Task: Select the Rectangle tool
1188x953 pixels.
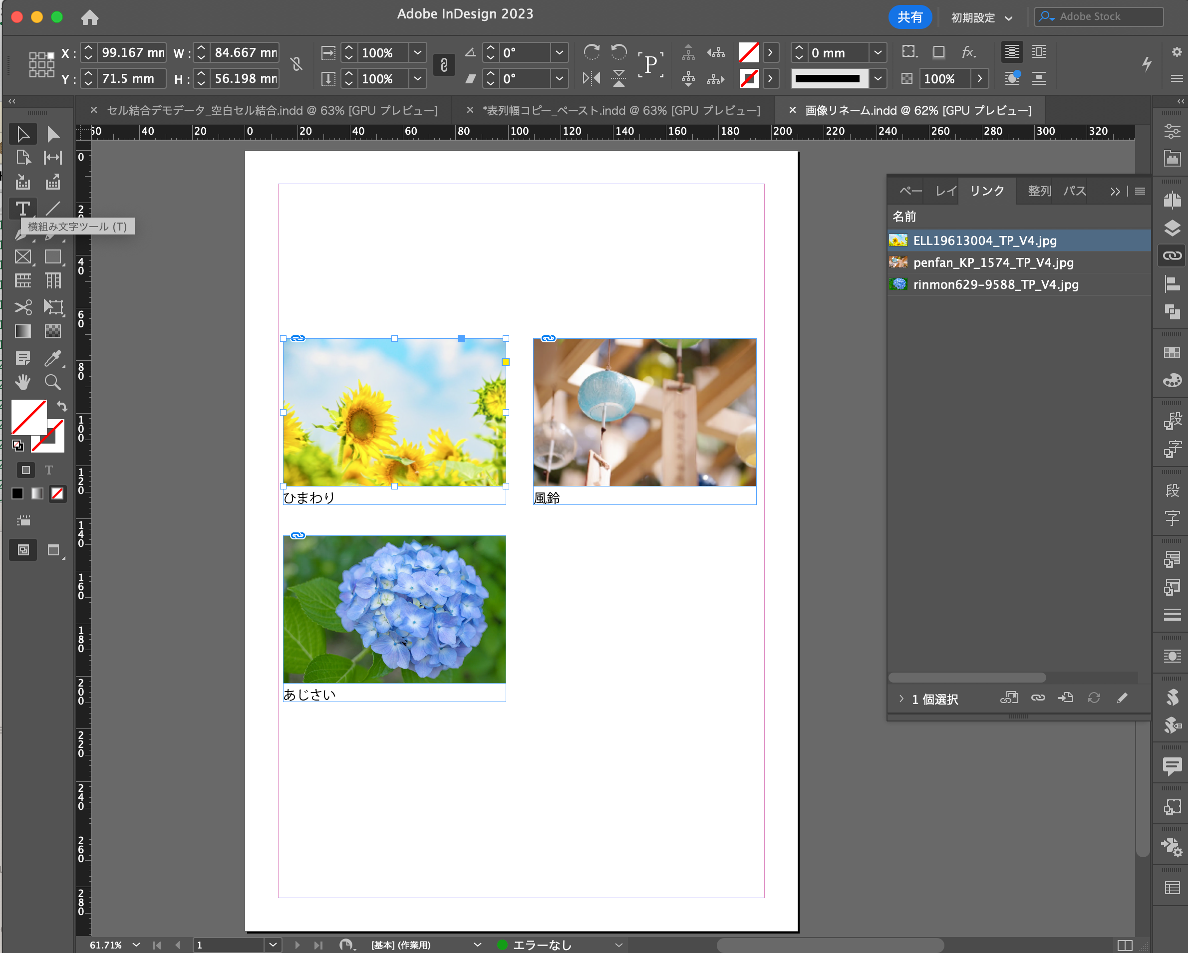Action: click(53, 256)
